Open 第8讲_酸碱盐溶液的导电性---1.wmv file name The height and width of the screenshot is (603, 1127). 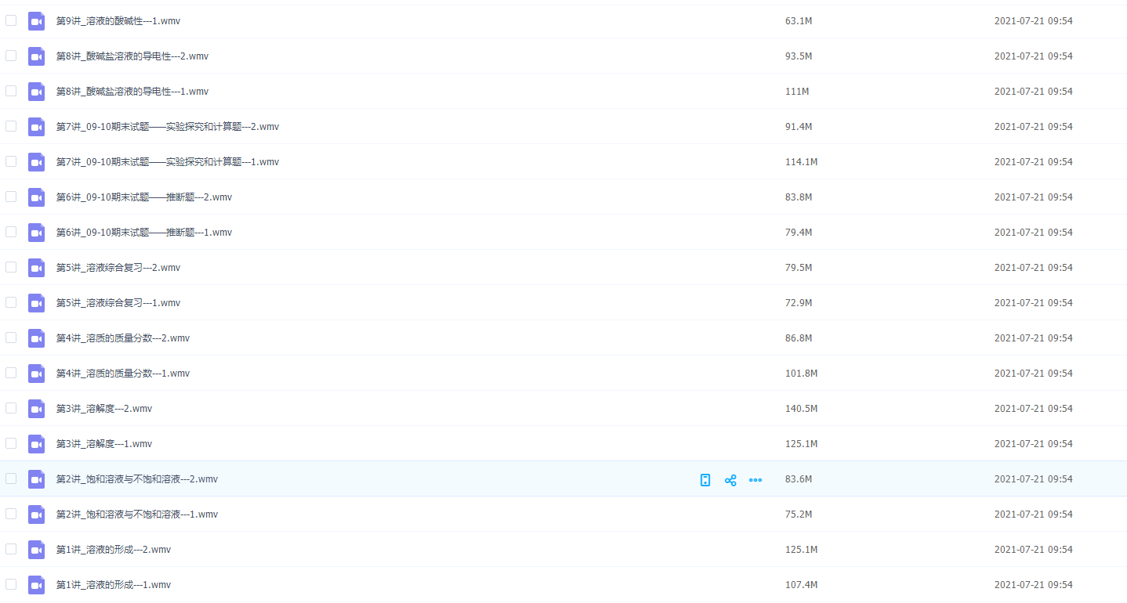pos(132,92)
